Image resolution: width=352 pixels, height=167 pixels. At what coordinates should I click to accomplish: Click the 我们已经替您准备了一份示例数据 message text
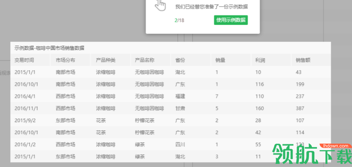211,7
